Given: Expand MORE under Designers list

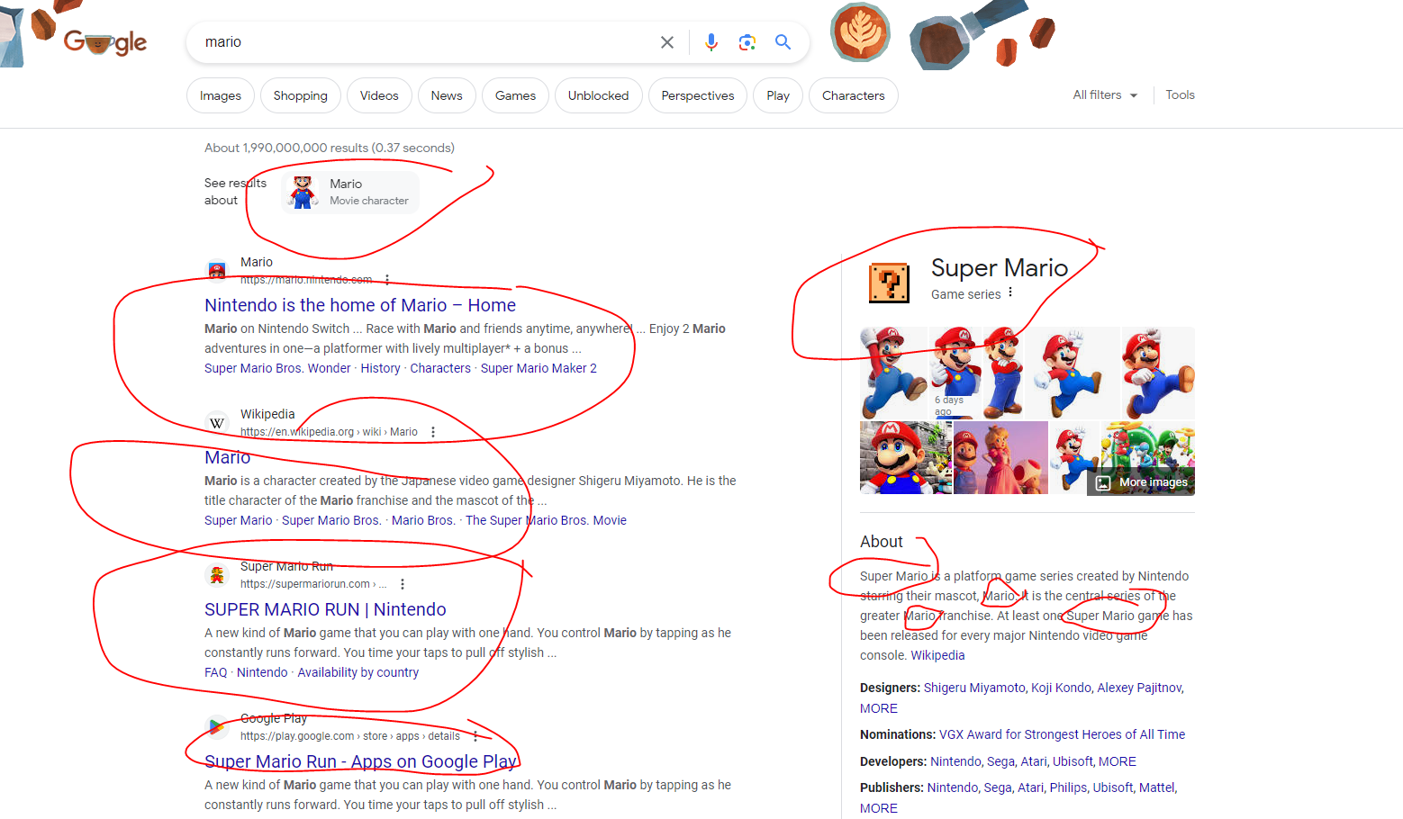Looking at the screenshot, I should [878, 708].
